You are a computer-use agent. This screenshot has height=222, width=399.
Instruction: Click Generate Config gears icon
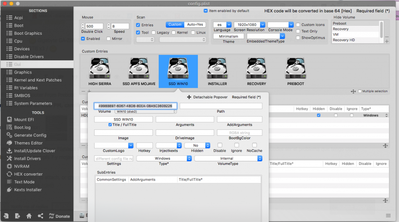tap(9, 135)
